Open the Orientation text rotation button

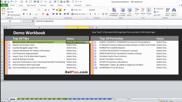click(x=65, y=10)
